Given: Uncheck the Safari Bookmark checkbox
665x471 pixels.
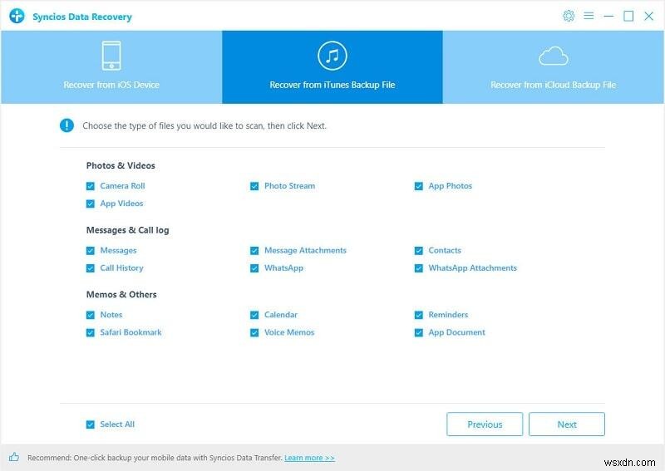Looking at the screenshot, I should (91, 333).
